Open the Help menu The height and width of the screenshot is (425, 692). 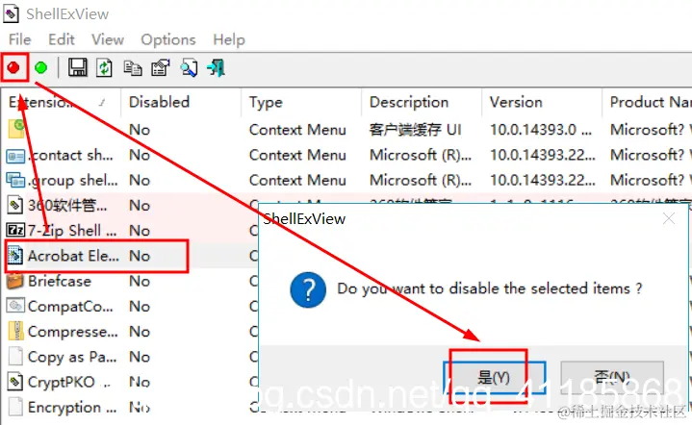229,39
